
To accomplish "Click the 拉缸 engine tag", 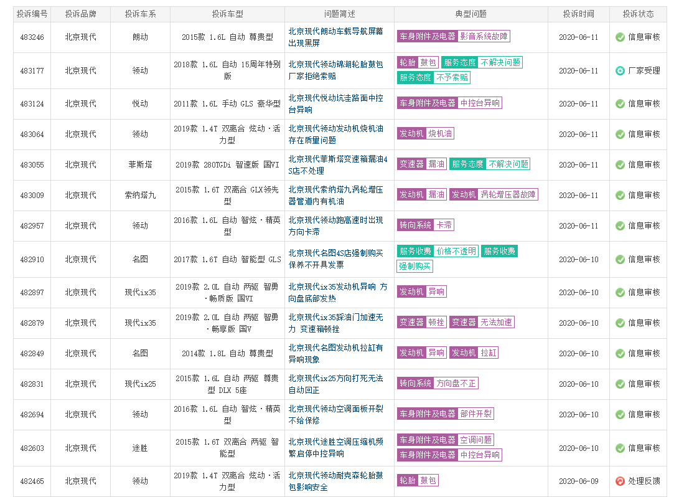I will (x=489, y=353).
